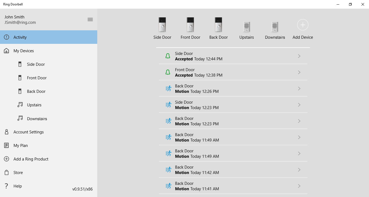
Task: Select 'Motion Today 11:42 AM' event text
Action: (x=197, y=173)
